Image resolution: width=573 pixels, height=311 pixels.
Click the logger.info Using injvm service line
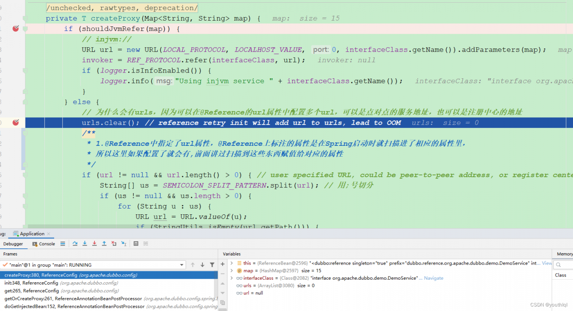click(x=251, y=81)
